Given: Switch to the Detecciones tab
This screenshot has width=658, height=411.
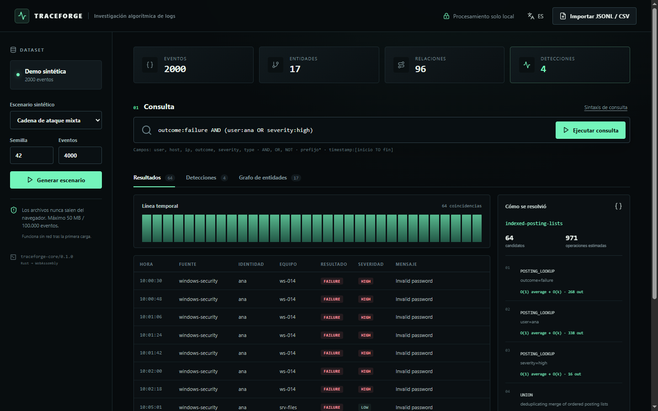Looking at the screenshot, I should (x=207, y=178).
